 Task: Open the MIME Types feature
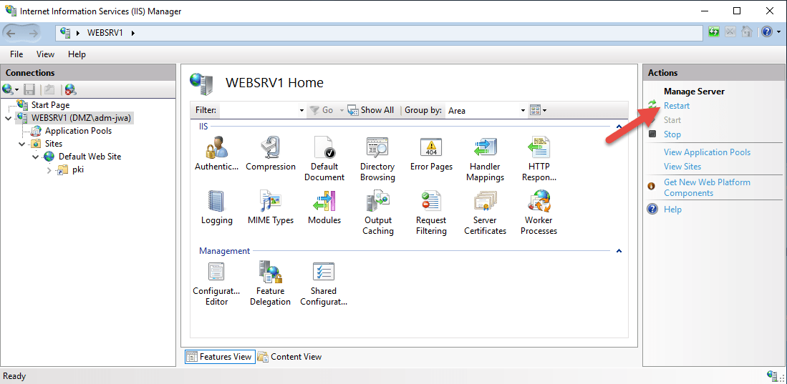(270, 202)
